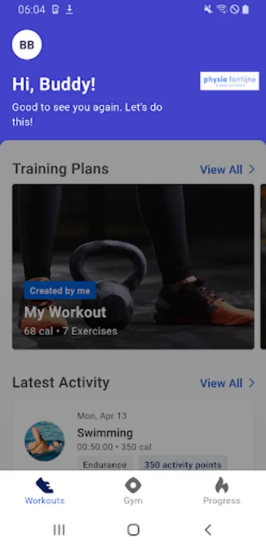The height and width of the screenshot is (547, 266).
Task: Select the Workouts tab label
Action: [x=44, y=501]
